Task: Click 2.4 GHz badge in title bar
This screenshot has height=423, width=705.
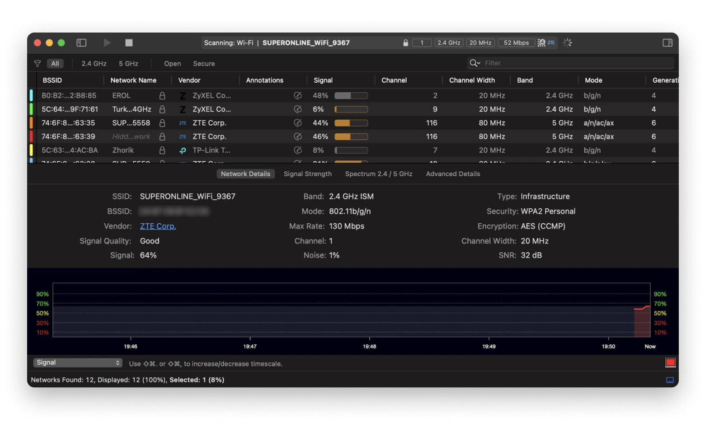Action: pos(449,42)
